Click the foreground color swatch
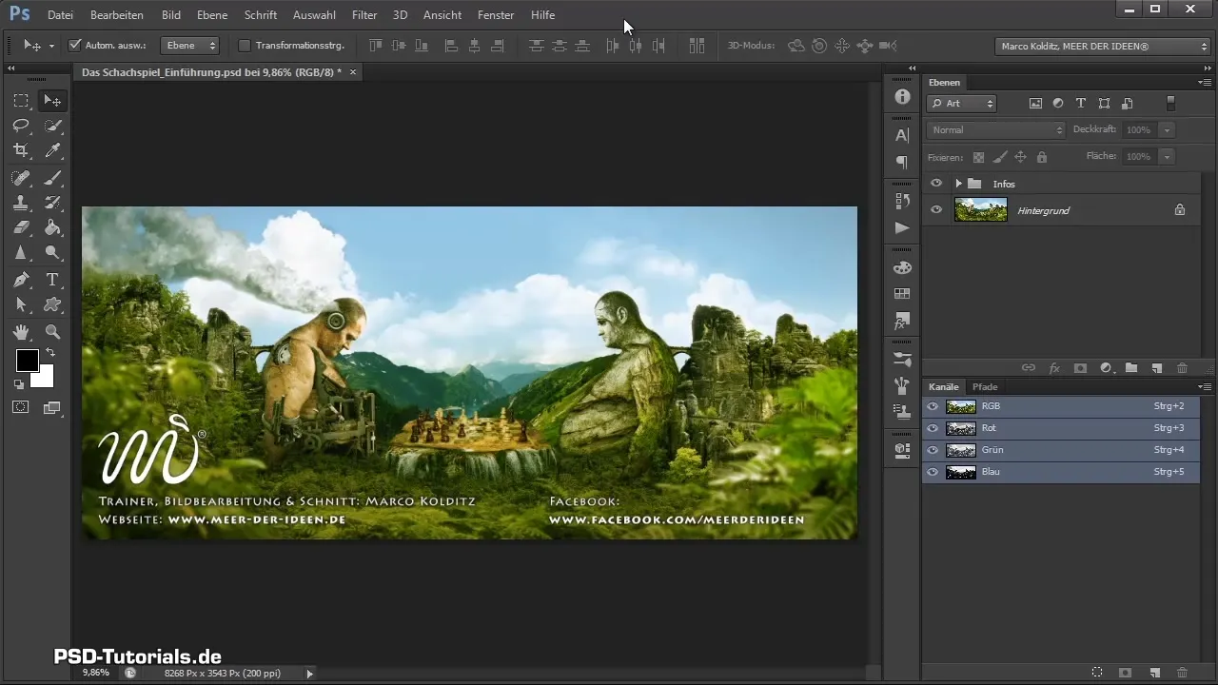This screenshot has height=685, width=1218. pos(27,361)
